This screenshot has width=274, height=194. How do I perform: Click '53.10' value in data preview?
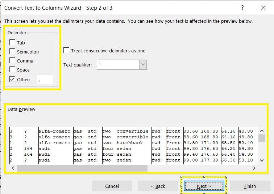pyautogui.click(x=246, y=160)
